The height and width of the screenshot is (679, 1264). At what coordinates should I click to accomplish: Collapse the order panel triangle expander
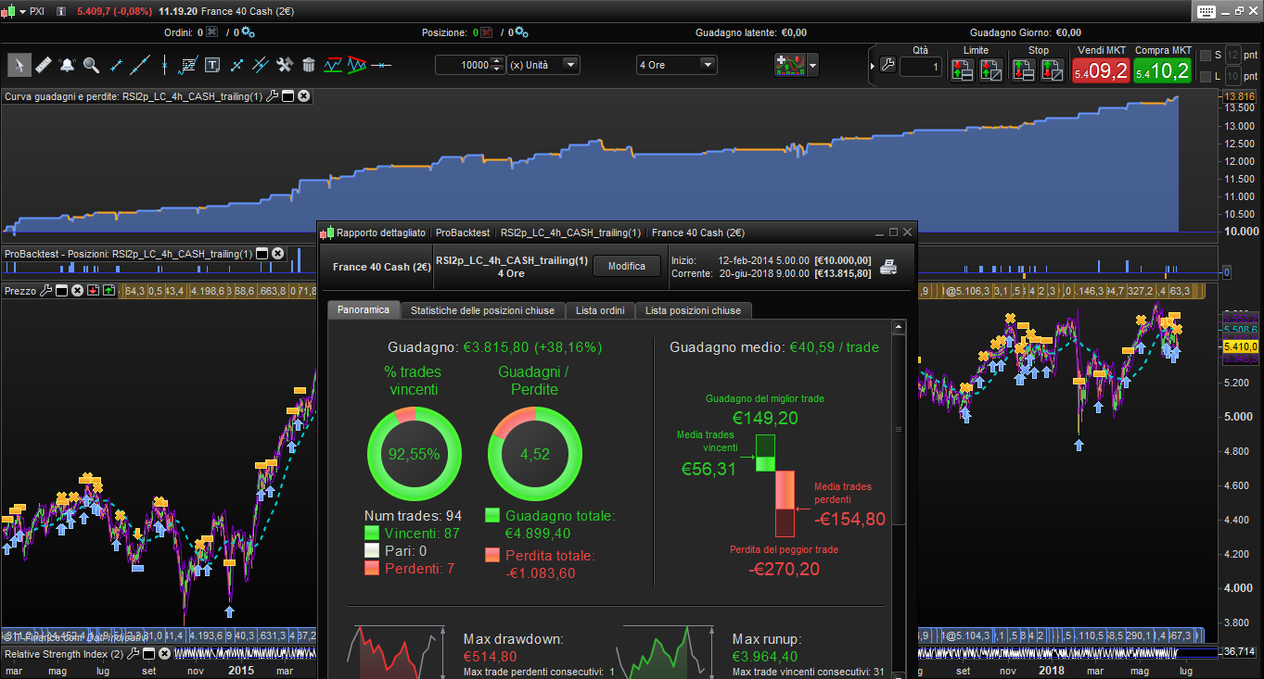pyautogui.click(x=873, y=66)
